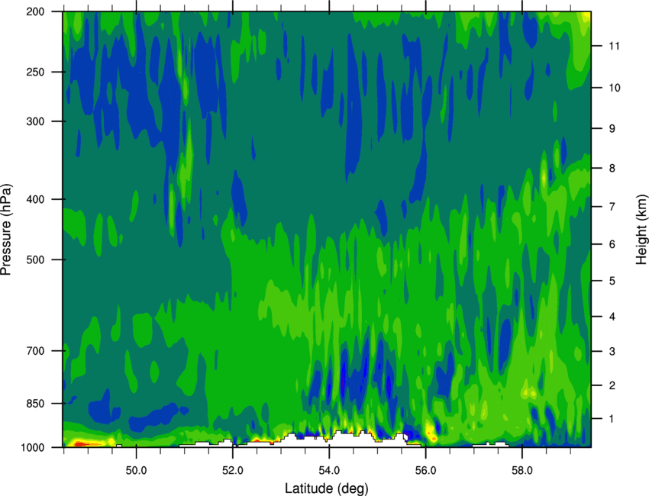Pick the 8 km height label

pyautogui.click(x=612, y=169)
